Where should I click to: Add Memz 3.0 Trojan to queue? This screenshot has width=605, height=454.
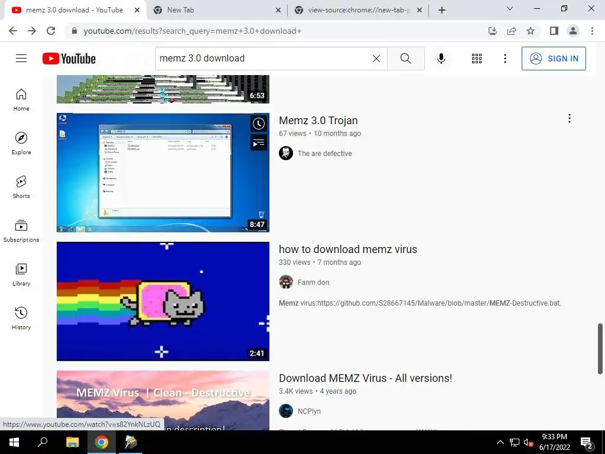pos(259,143)
